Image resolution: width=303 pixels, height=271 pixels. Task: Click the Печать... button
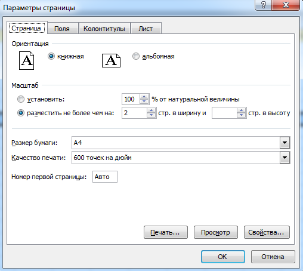166,232
